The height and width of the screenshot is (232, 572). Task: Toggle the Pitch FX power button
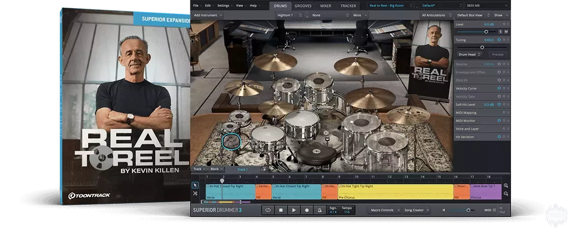point(499,80)
